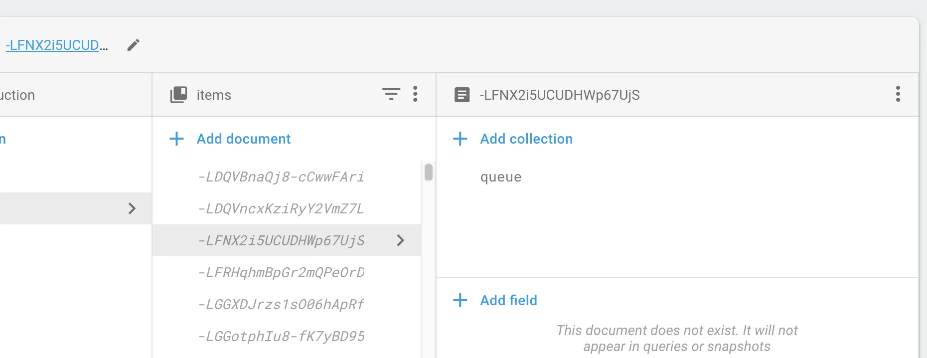The height and width of the screenshot is (358, 927).
Task: Click the plus icon for Add collection
Action: point(460,139)
